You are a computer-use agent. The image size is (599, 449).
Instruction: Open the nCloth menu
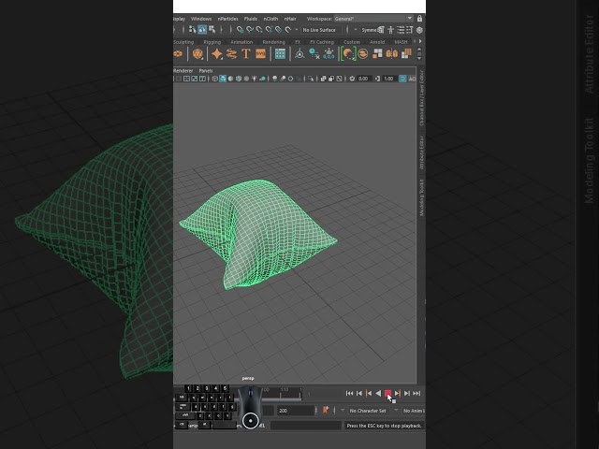[x=270, y=19]
